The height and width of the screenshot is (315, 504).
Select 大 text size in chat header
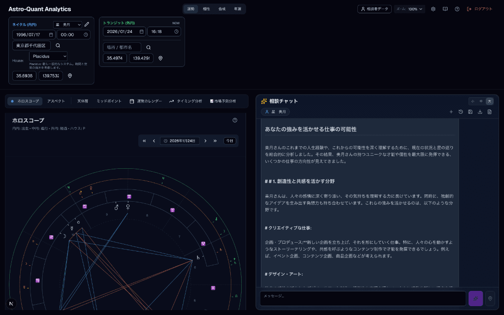tap(490, 101)
